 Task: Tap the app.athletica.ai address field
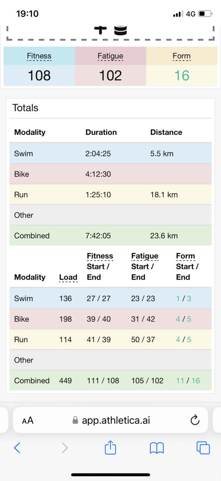(x=110, y=420)
